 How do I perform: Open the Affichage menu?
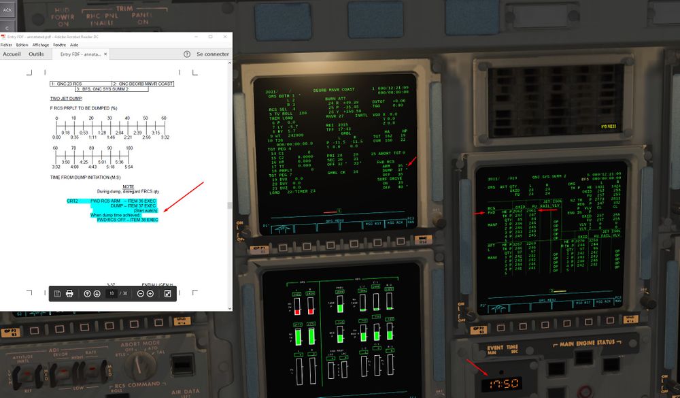[x=41, y=45]
